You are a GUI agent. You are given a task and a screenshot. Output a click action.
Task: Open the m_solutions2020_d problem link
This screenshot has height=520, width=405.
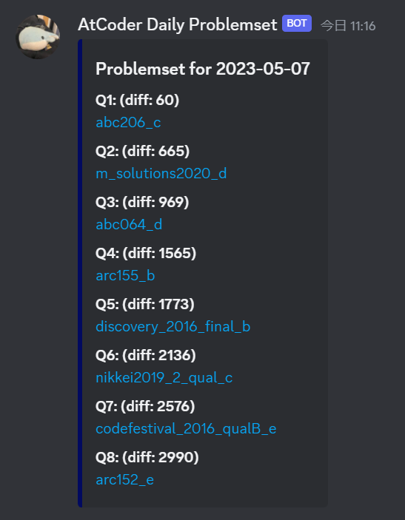tap(161, 173)
